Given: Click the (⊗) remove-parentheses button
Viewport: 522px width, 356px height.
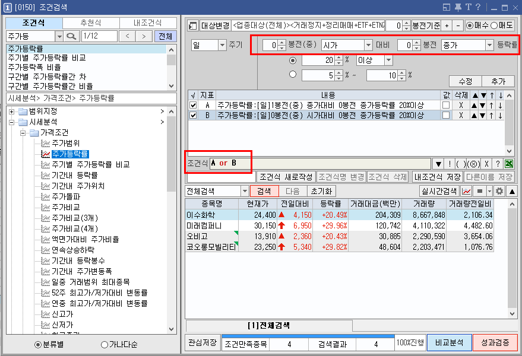Looking at the screenshot, I should pyautogui.click(x=473, y=164).
